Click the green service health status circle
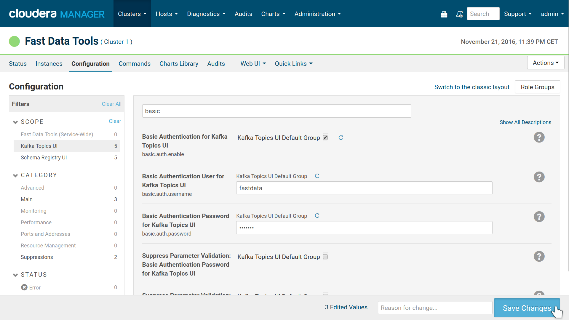Viewport: 569px width, 320px height. 14,41
